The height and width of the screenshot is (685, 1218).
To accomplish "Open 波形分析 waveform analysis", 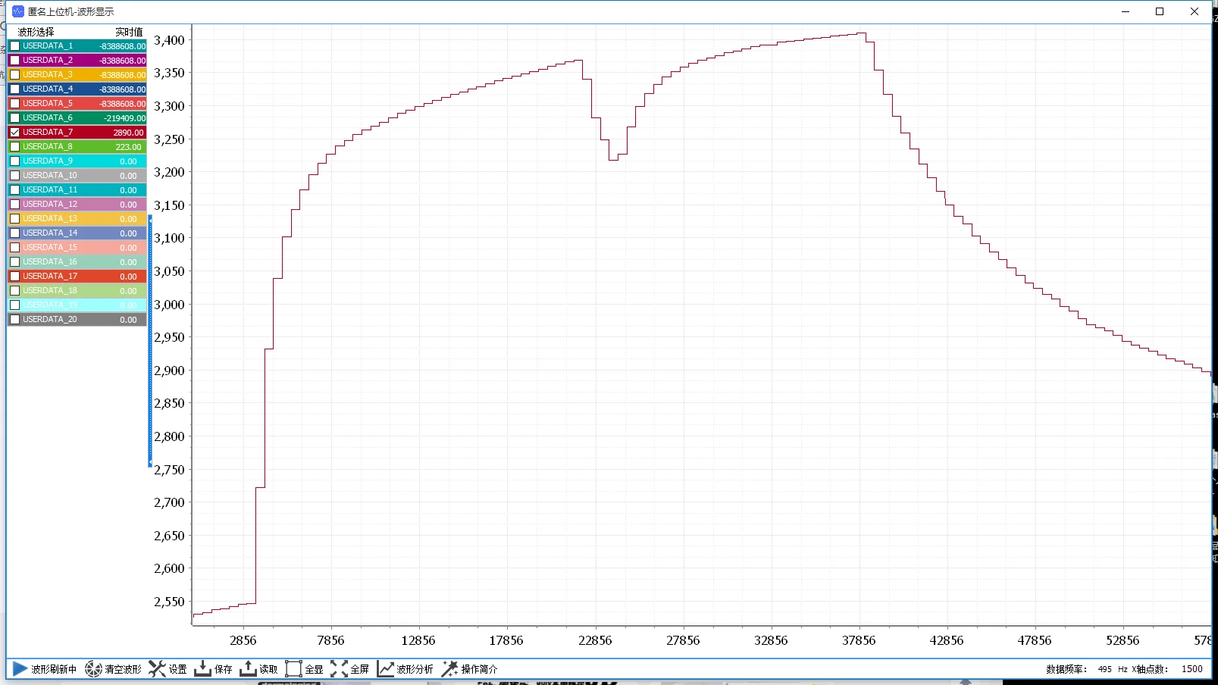I will click(405, 669).
